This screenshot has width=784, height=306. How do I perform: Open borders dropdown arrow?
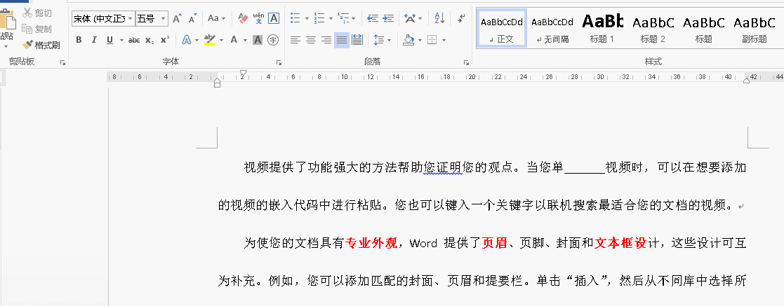[444, 40]
